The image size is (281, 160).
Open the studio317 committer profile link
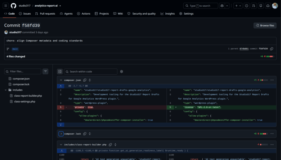coord(15,32)
